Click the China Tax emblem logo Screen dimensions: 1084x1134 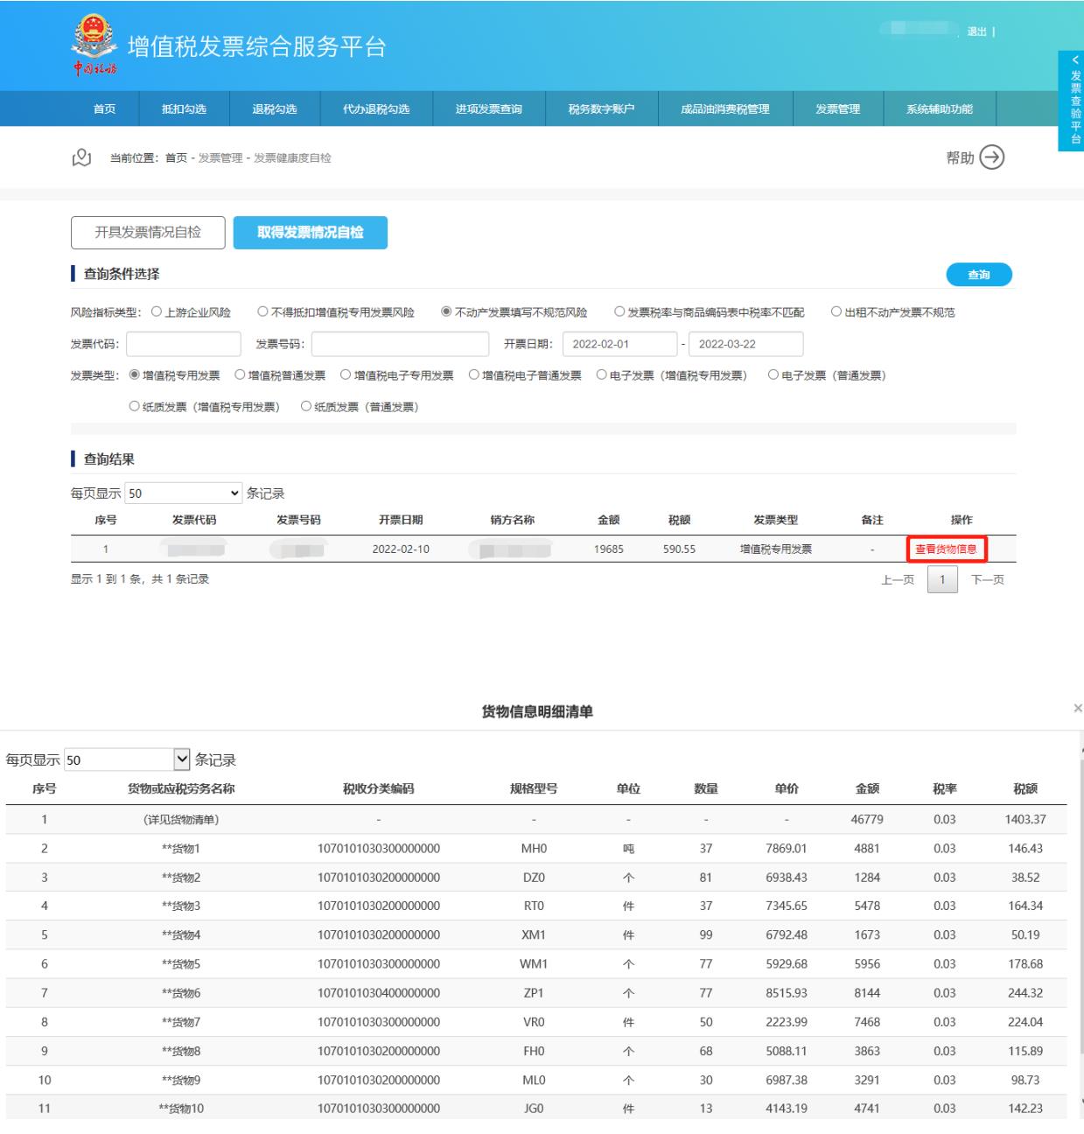coord(94,45)
